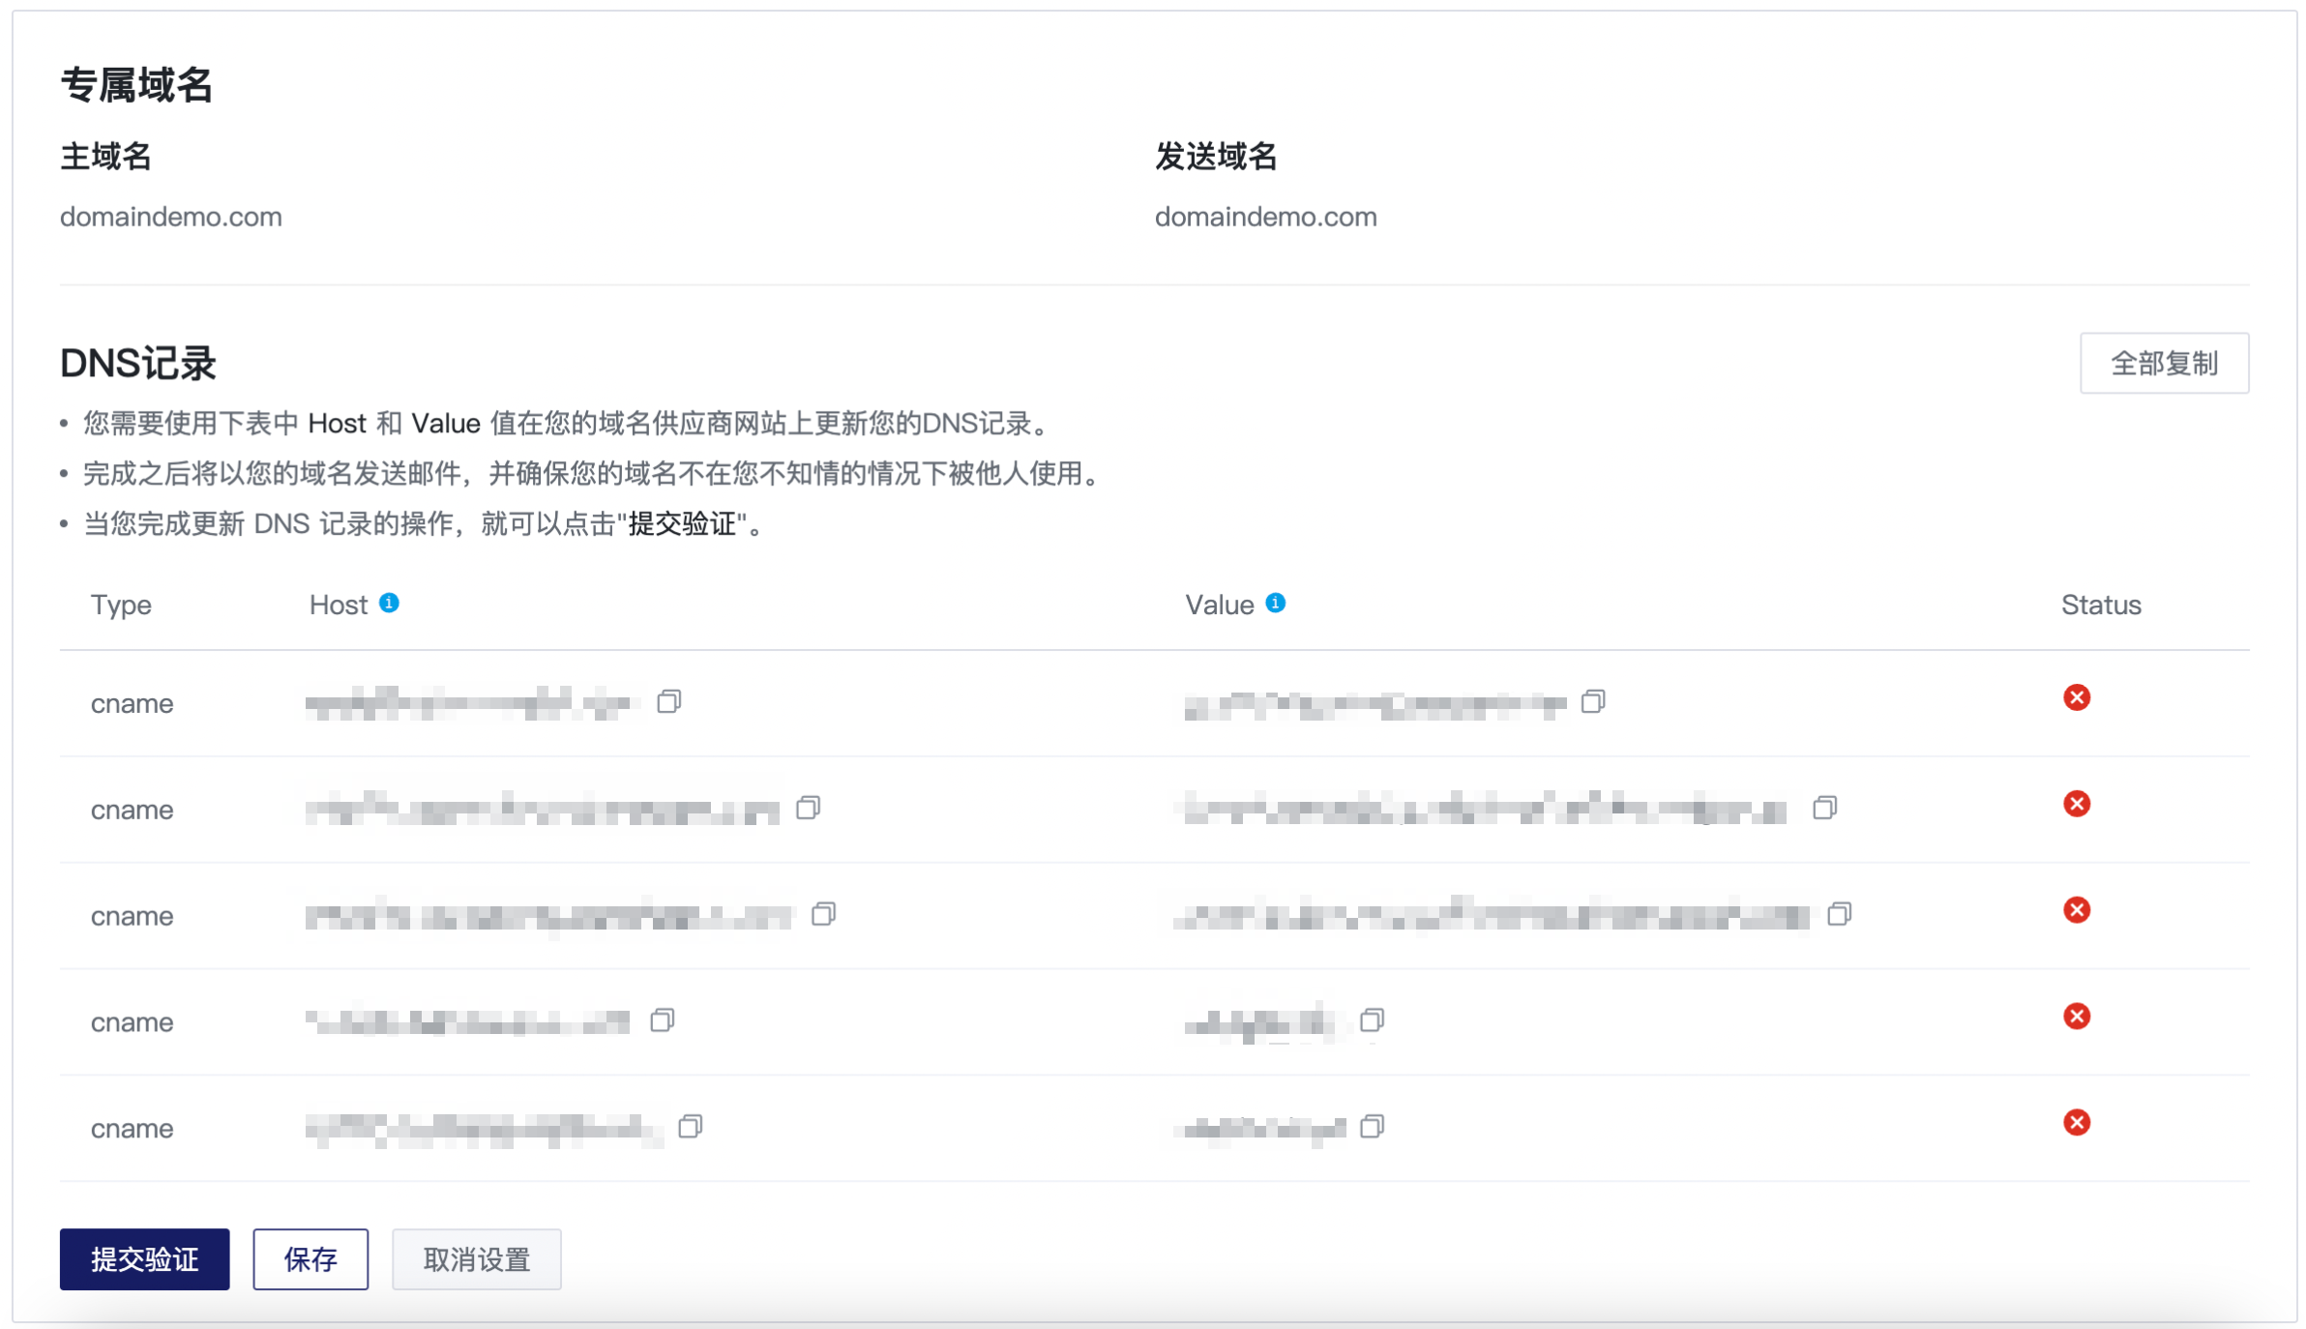Copy the second cname Host value
The height and width of the screenshot is (1329, 2306).
[x=808, y=808]
